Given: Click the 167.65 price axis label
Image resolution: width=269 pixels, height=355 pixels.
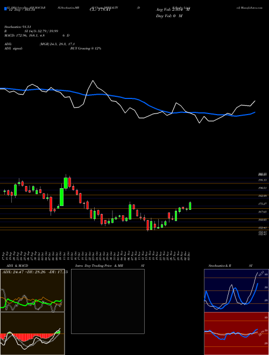Looking at the screenshot, I should coord(262,212).
